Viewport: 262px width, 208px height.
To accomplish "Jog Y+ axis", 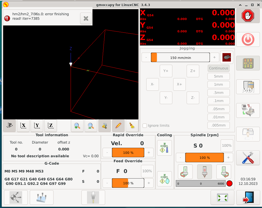I will [x=166, y=71].
